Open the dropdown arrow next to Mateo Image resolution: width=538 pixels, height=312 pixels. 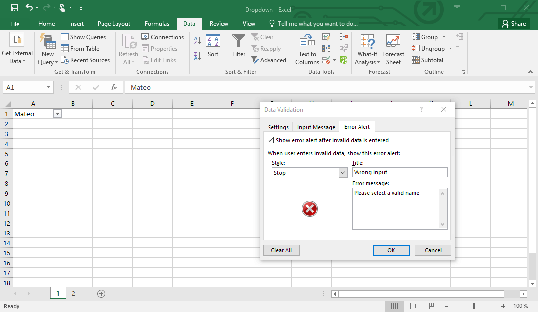tap(57, 113)
